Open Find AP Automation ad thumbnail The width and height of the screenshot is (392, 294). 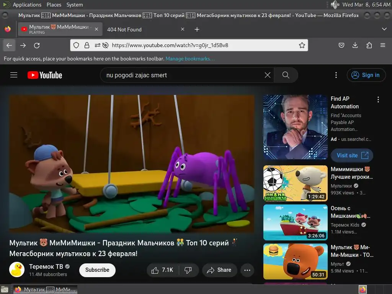tap(295, 127)
